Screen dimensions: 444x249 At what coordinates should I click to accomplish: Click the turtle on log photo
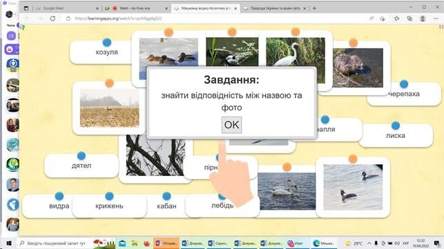click(232, 52)
